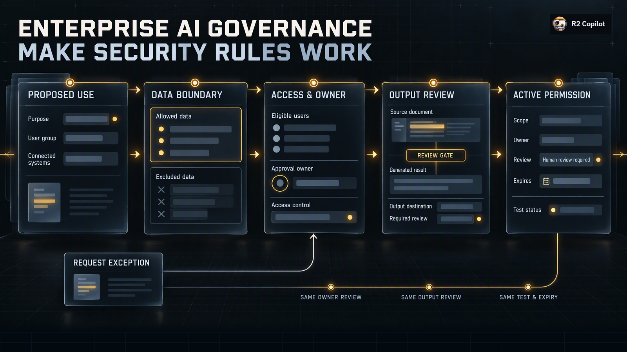Viewport: 627px width, 352px height.
Task: Click the R2 Copilot robot avatar icon
Action: click(560, 24)
